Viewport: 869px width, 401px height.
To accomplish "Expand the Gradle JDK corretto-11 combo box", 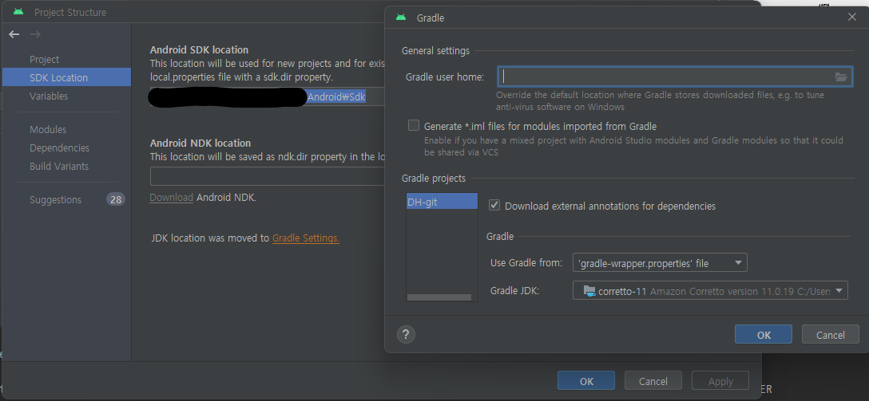I will click(710, 290).
